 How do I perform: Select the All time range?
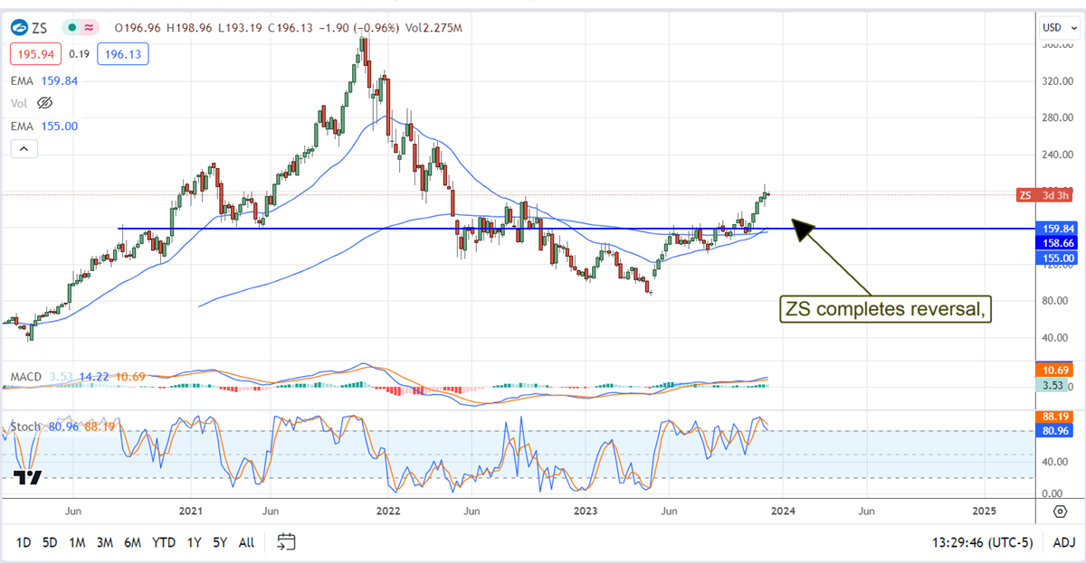click(246, 542)
